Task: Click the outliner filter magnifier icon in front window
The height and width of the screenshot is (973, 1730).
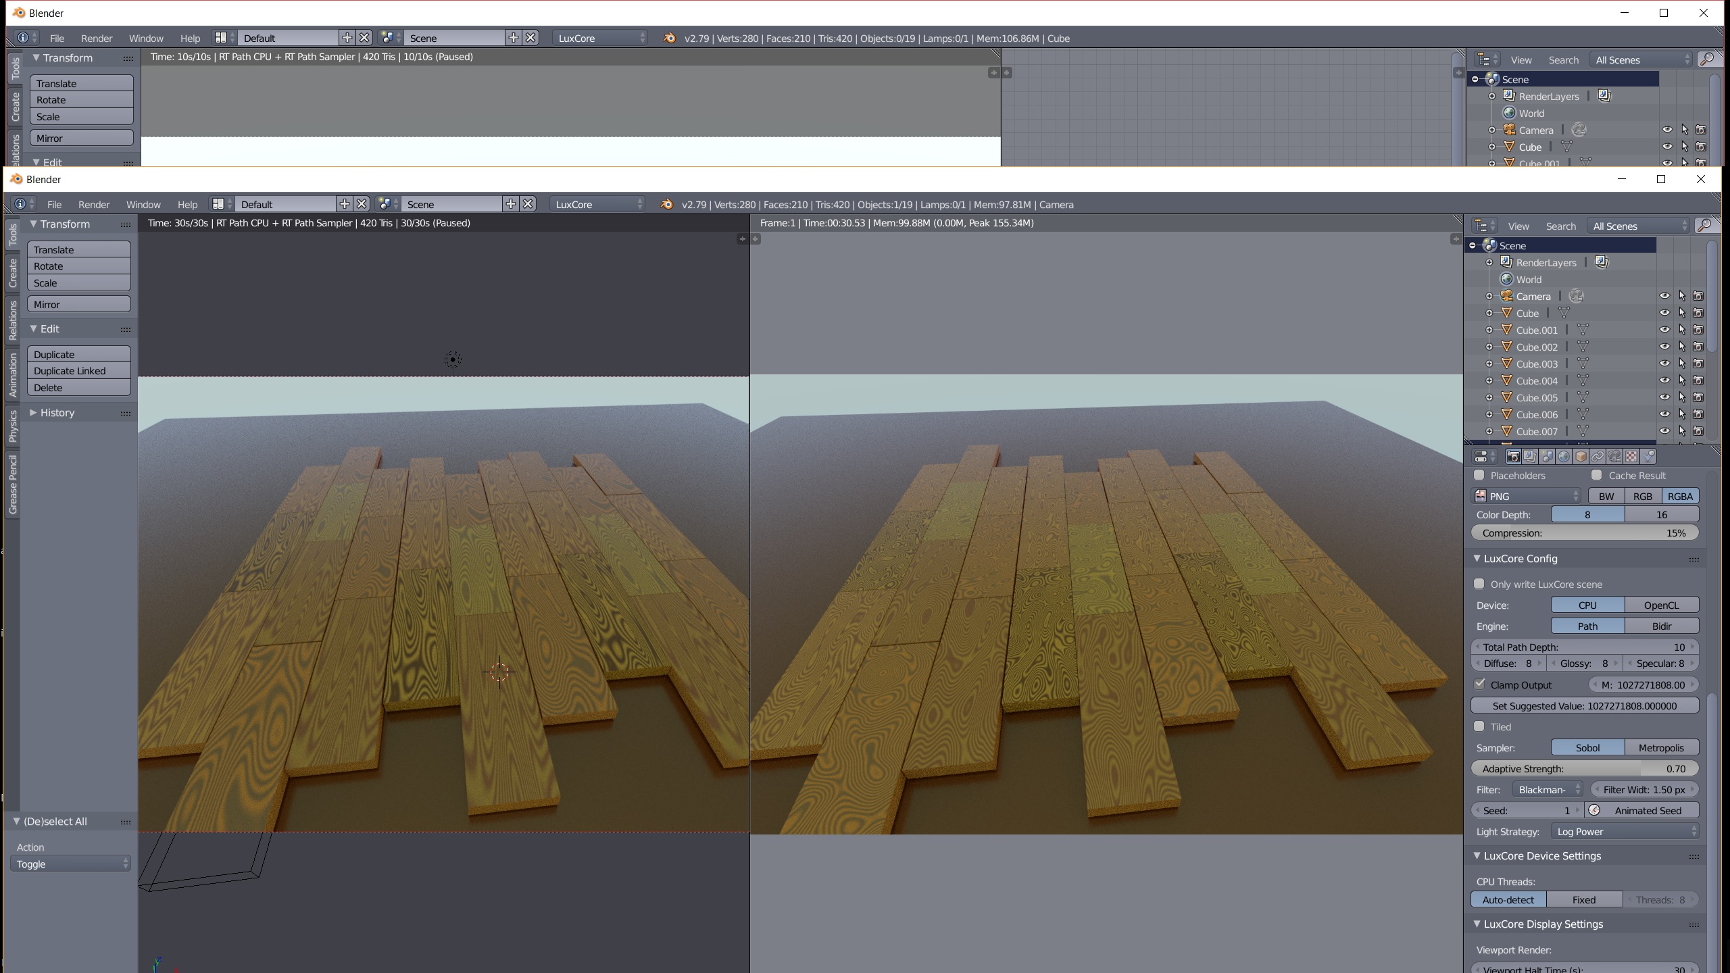Action: (1704, 226)
